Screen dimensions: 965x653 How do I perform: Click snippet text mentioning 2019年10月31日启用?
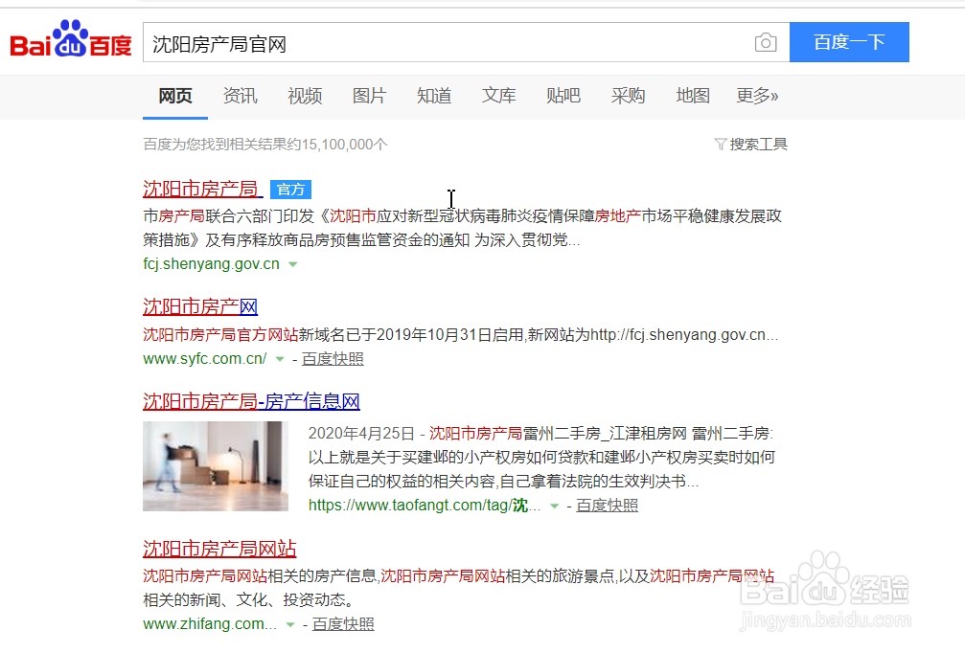pos(461,334)
